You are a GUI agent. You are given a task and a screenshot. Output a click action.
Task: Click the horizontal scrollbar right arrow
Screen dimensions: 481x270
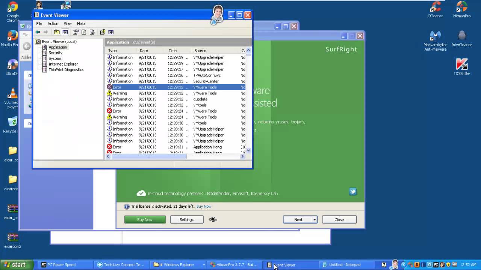coord(242,156)
